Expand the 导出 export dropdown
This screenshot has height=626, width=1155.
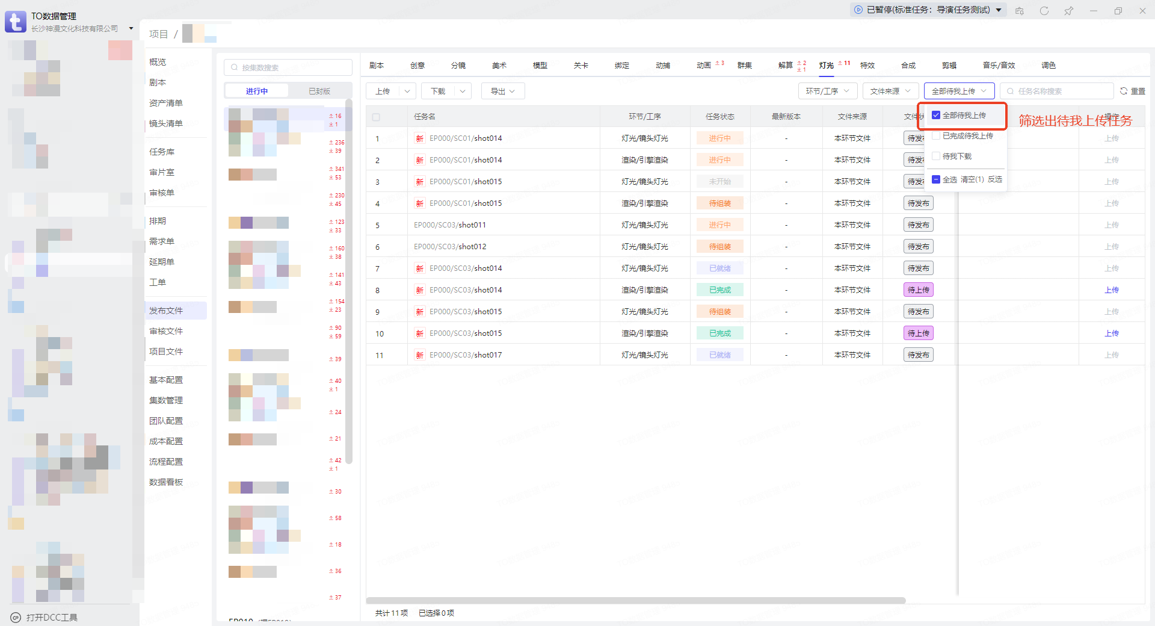point(503,91)
